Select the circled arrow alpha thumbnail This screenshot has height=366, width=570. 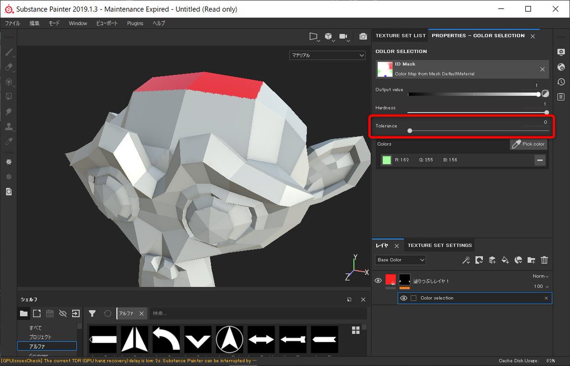pos(229,339)
